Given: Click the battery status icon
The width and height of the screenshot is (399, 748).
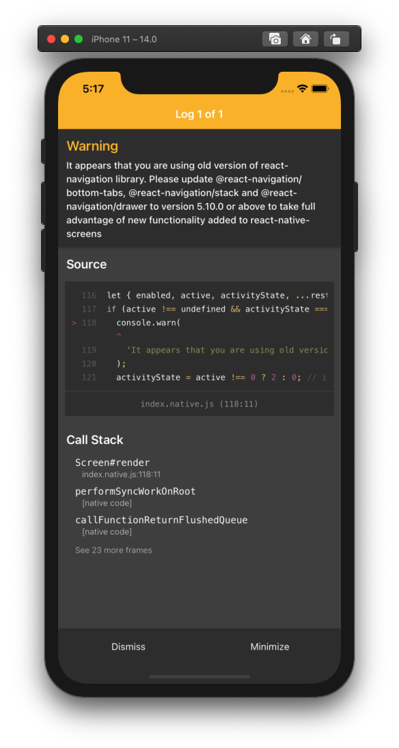Looking at the screenshot, I should coord(320,88).
